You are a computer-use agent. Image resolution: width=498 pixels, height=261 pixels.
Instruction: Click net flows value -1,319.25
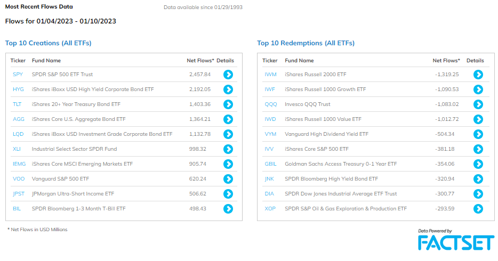tap(447, 75)
